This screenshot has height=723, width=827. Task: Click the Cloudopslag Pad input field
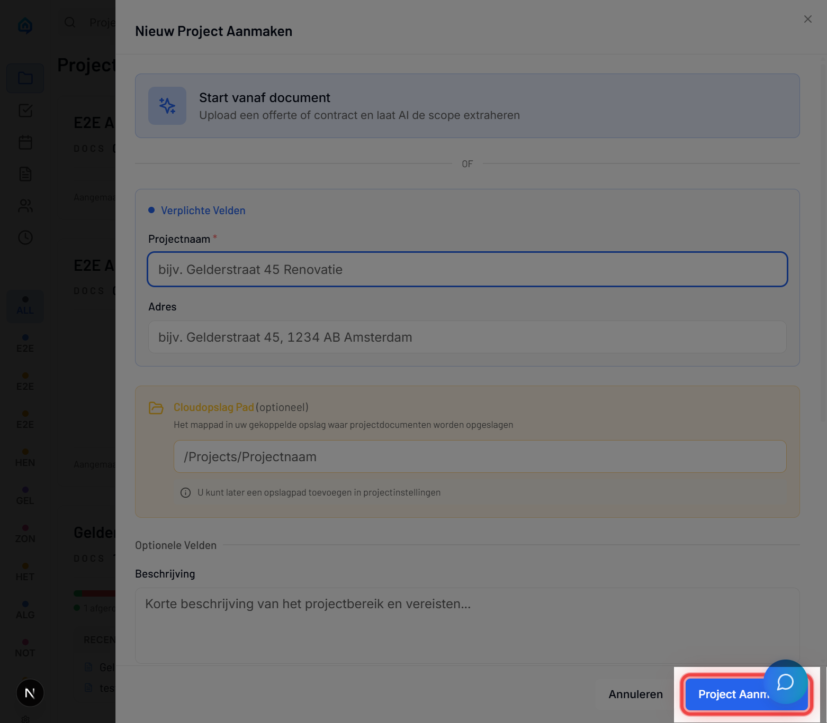point(480,456)
